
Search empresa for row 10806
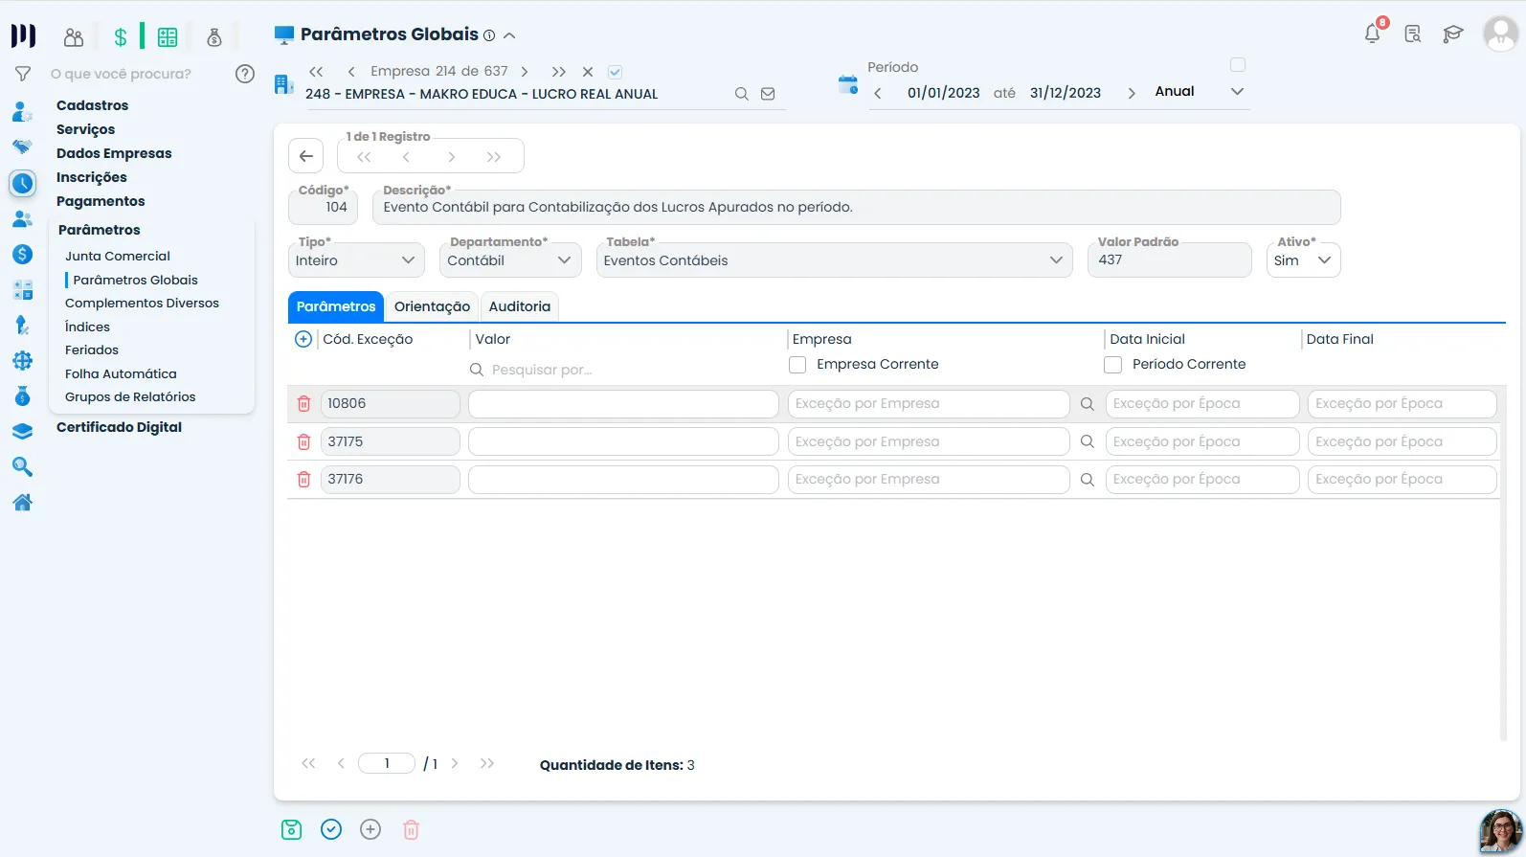(x=1088, y=404)
